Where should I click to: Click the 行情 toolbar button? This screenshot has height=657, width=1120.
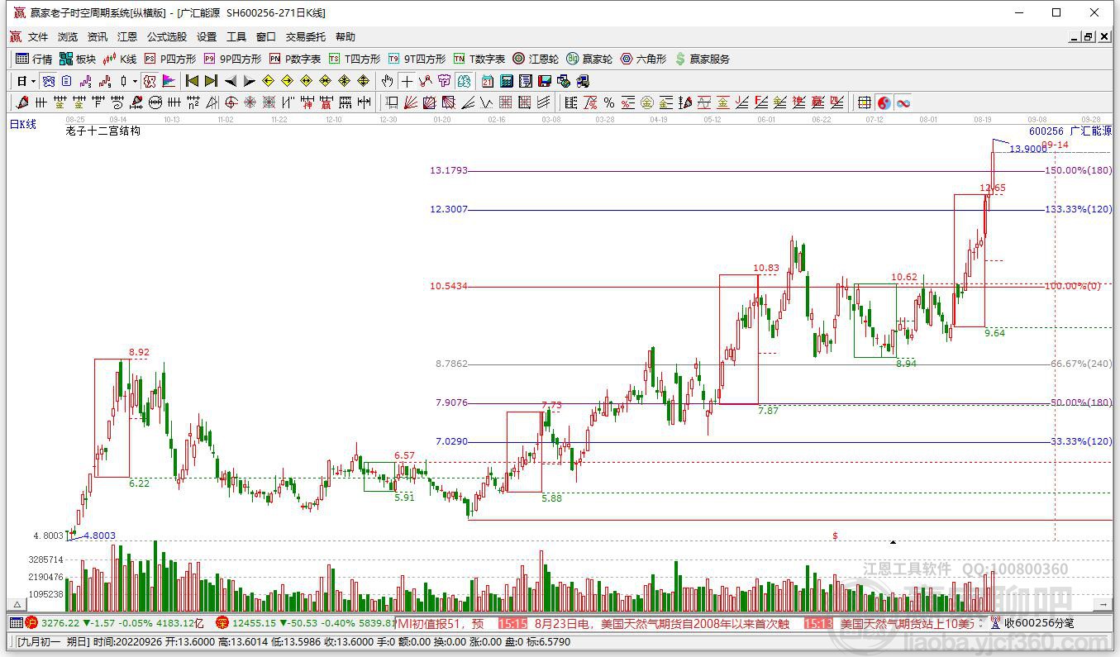(34, 59)
